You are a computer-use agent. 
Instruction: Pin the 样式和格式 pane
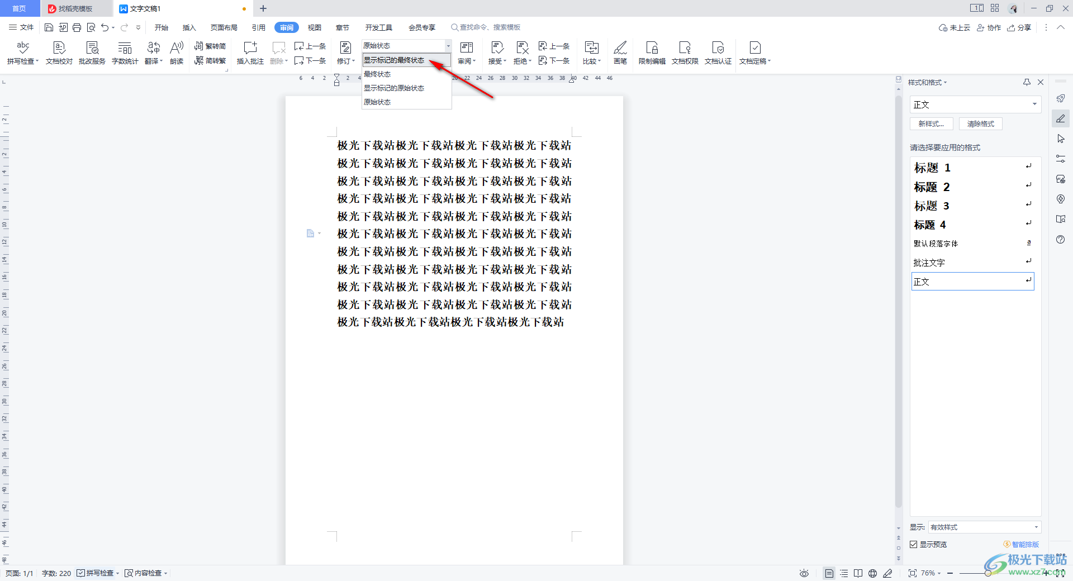(x=1027, y=82)
